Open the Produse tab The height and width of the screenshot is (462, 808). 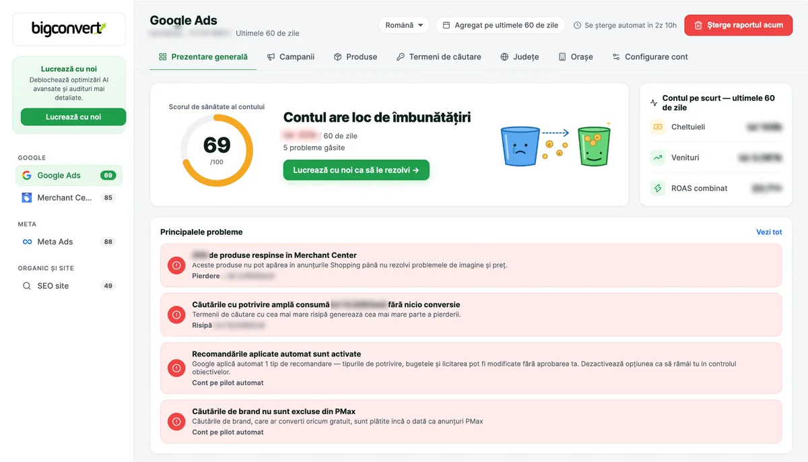click(x=356, y=57)
